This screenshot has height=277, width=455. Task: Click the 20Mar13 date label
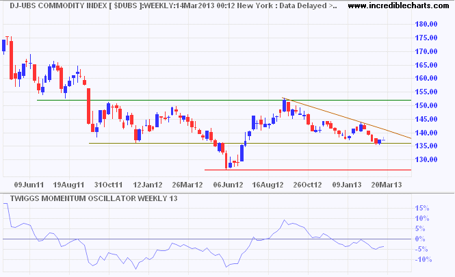click(387, 185)
